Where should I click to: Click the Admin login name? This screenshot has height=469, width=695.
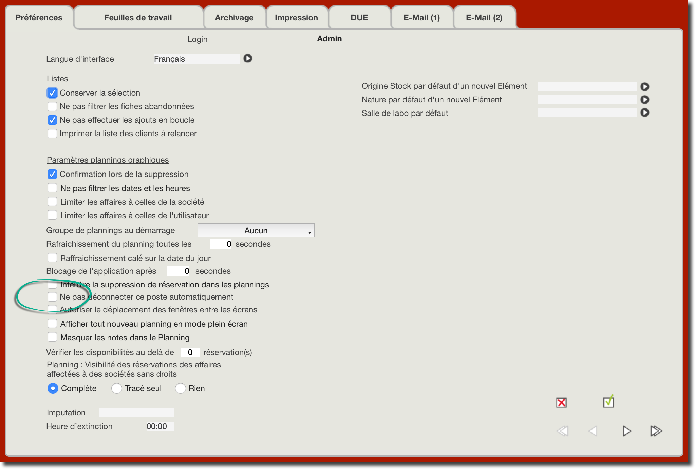[330, 39]
